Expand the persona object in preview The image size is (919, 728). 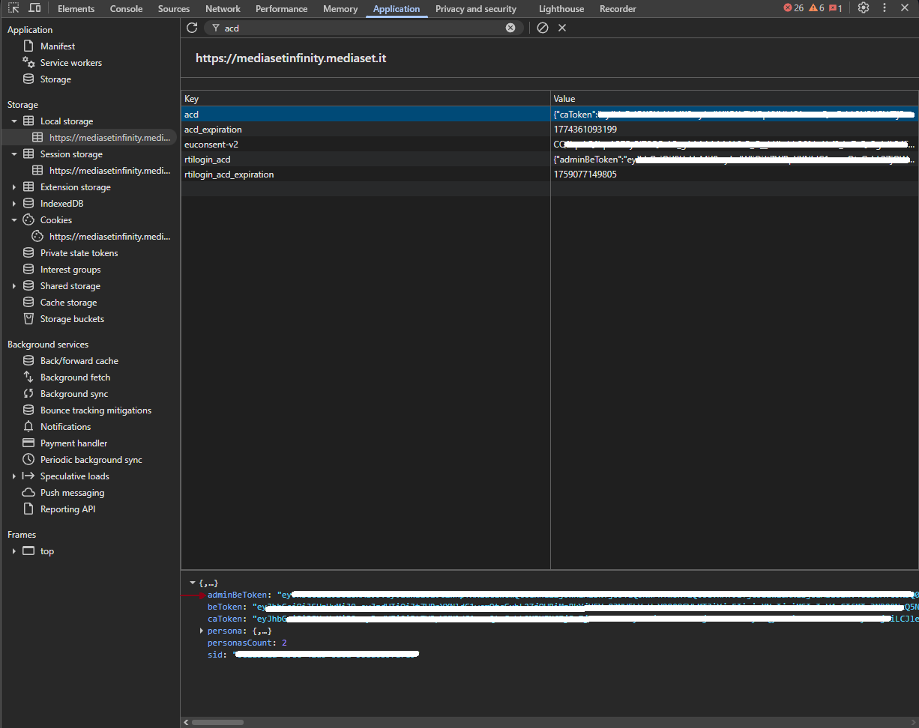[201, 631]
